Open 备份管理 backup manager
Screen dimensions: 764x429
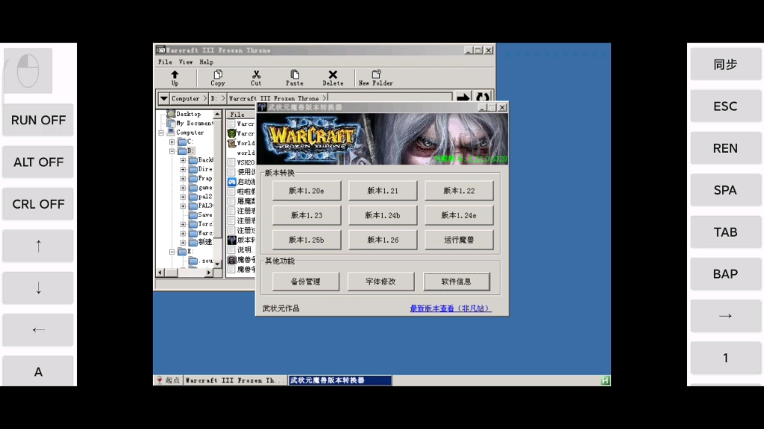(x=305, y=282)
